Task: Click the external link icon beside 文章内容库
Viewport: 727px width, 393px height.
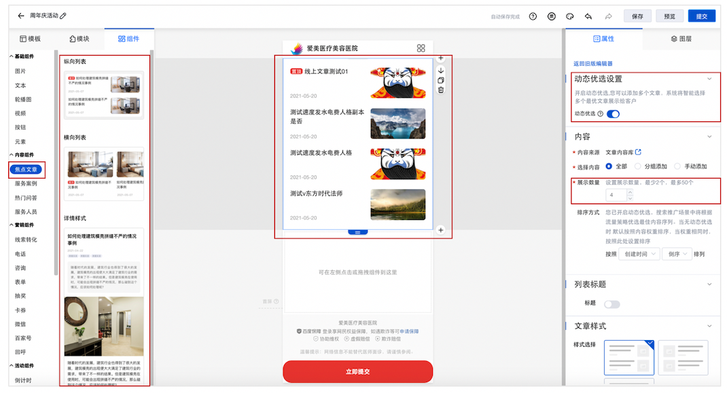Action: [x=638, y=152]
